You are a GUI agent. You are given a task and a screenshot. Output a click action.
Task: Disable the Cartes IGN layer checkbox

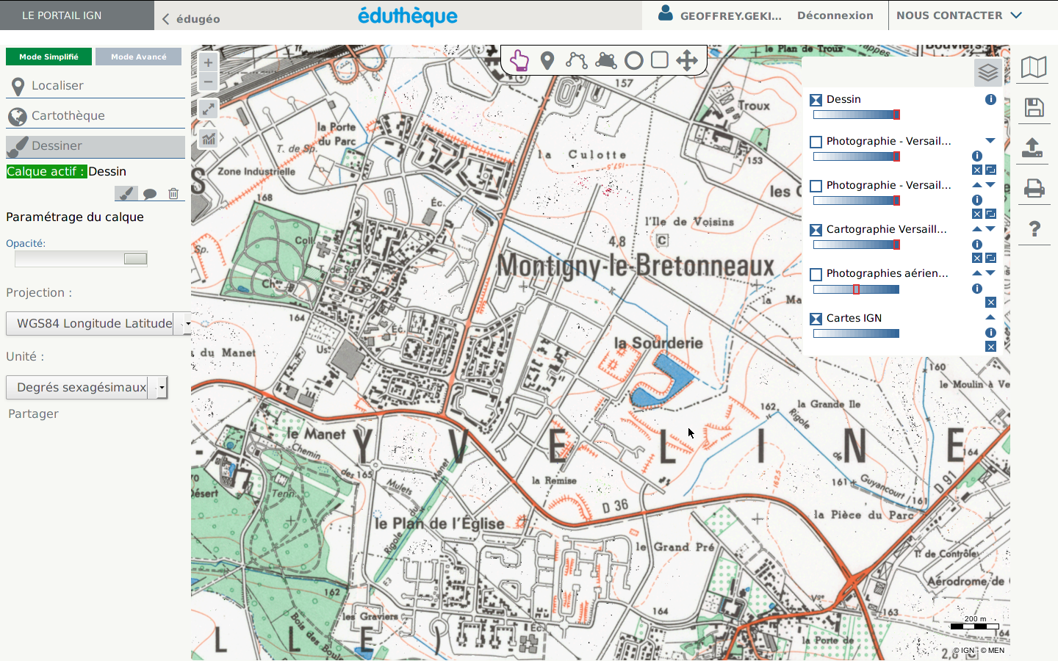coord(816,319)
